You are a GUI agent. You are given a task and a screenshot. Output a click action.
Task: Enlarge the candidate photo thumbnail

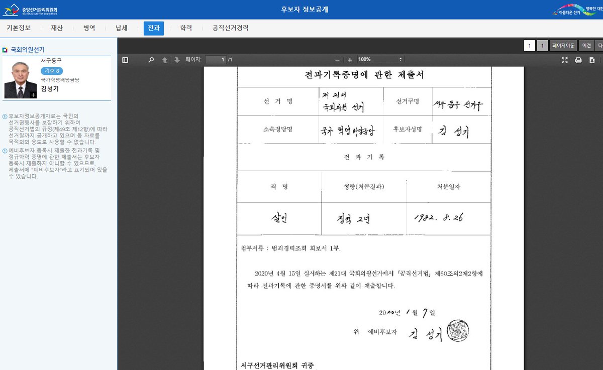(x=21, y=80)
